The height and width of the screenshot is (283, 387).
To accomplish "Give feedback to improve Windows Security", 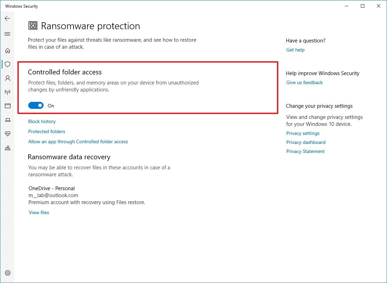I will [x=304, y=82].
